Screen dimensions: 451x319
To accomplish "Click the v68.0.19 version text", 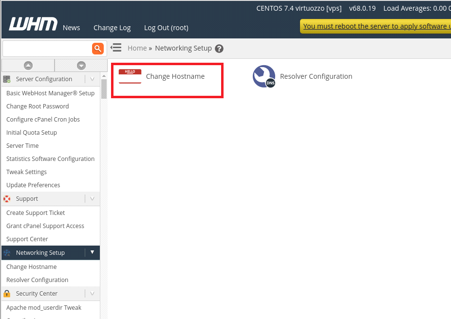I will point(362,8).
